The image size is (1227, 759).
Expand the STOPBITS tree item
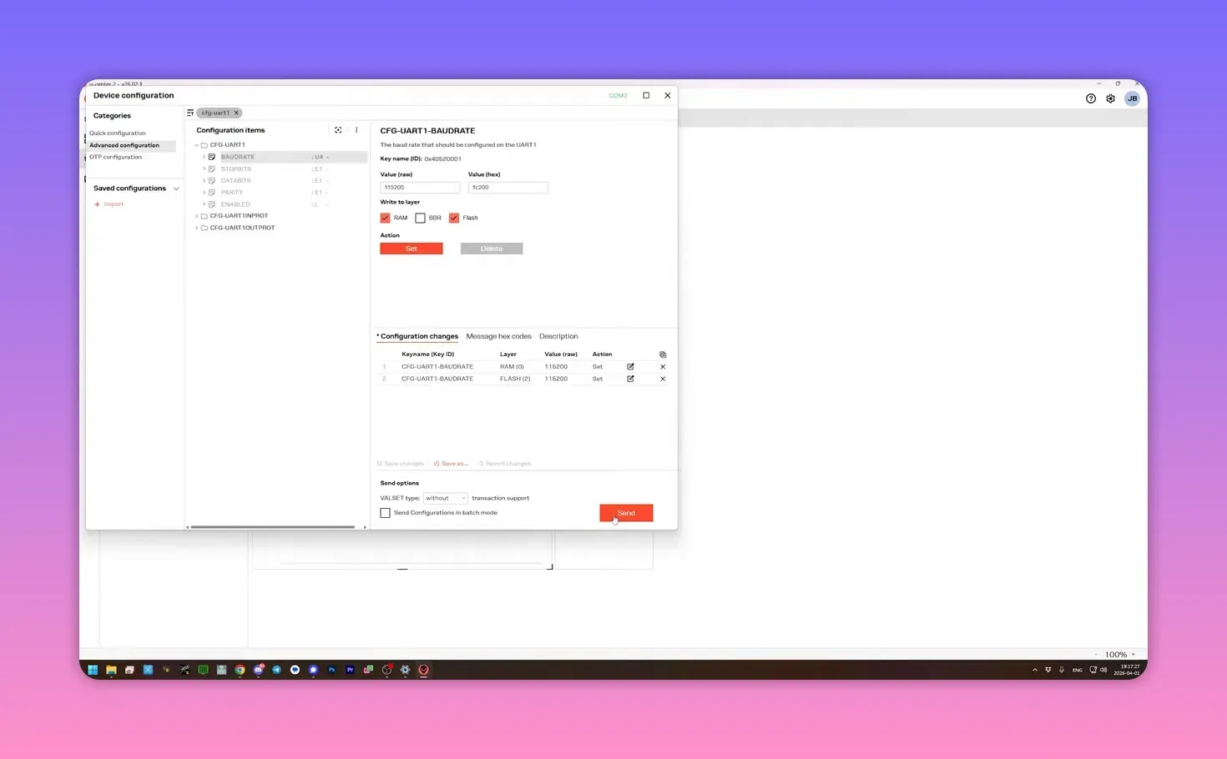[x=204, y=168]
